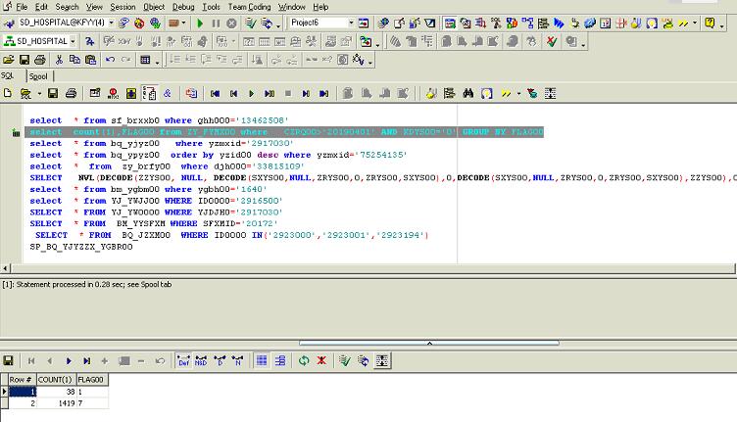Toggle the N&D display mode button

point(201,360)
